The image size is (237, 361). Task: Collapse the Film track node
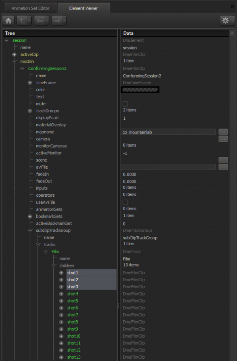[45, 251]
